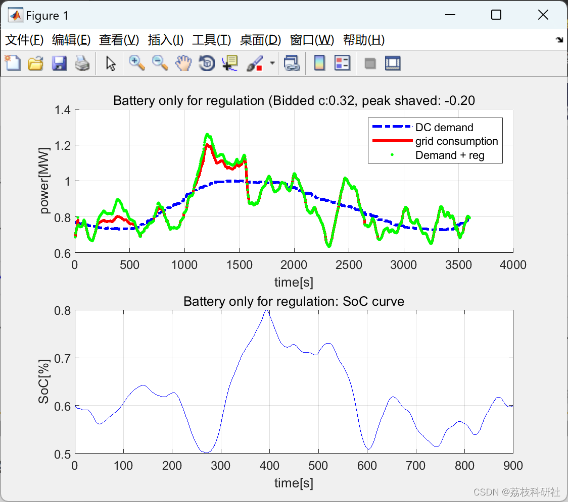The width and height of the screenshot is (568, 502).
Task: Expand the brush color dropdown arrow
Action: [x=272, y=63]
